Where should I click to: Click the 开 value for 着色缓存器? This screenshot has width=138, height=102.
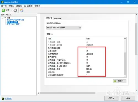point(87,57)
